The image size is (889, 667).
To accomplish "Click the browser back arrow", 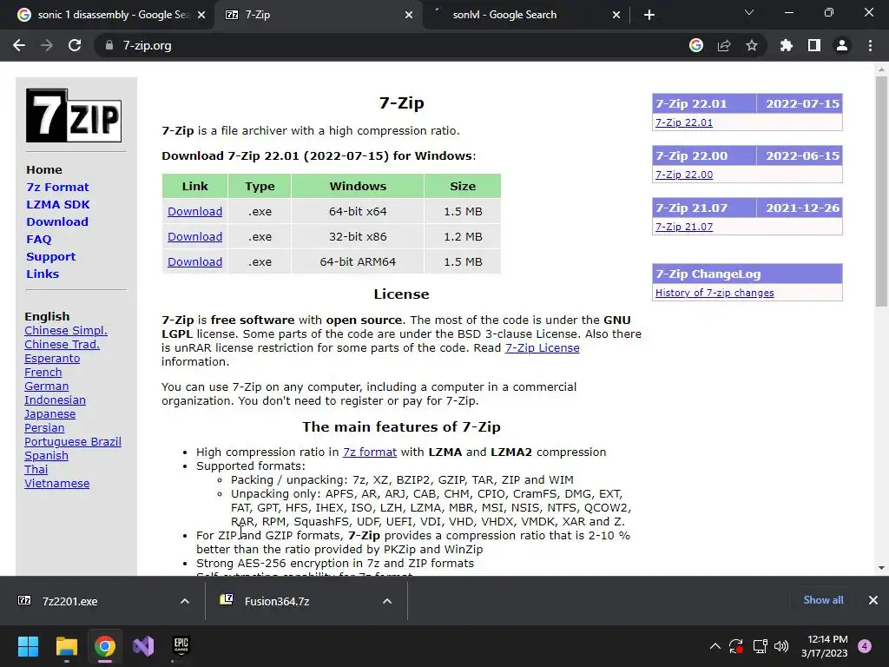I will [x=19, y=45].
